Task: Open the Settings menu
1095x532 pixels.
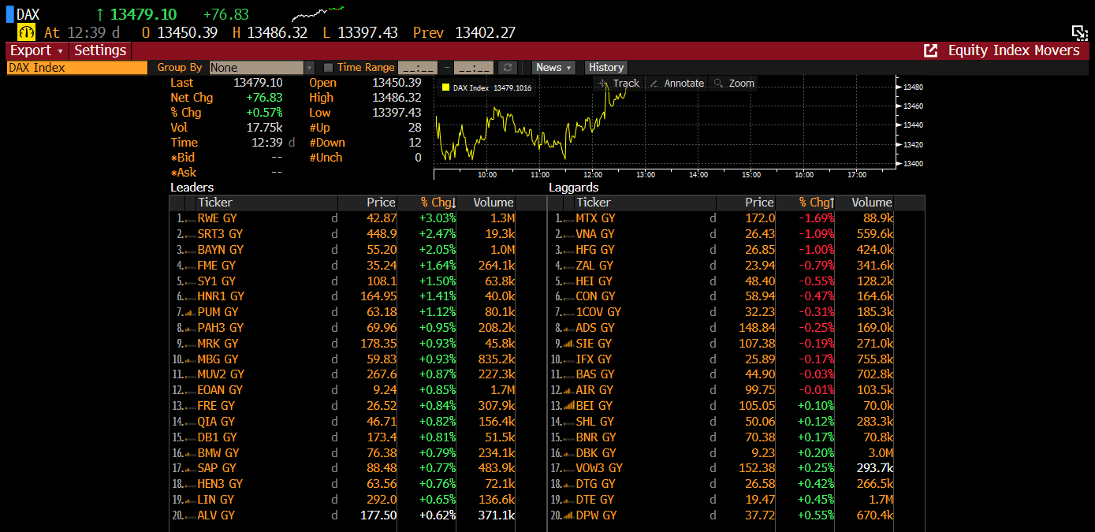Action: pyautogui.click(x=100, y=50)
